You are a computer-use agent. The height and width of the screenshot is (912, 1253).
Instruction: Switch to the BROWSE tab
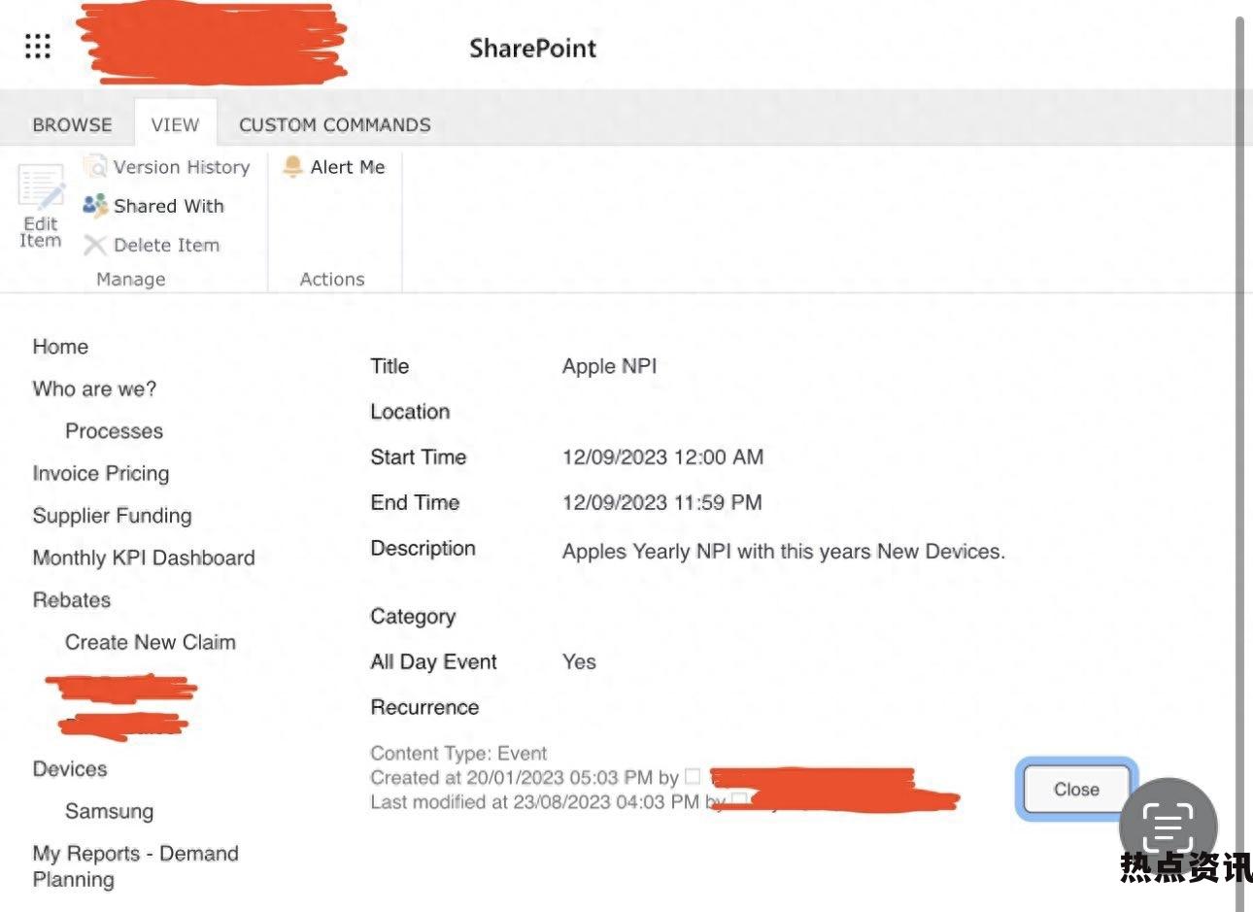(x=72, y=124)
